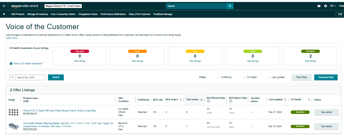Click Excellent badge in mouse trap row
Viewport: 344px width, 137px height.
[x=300, y=112]
